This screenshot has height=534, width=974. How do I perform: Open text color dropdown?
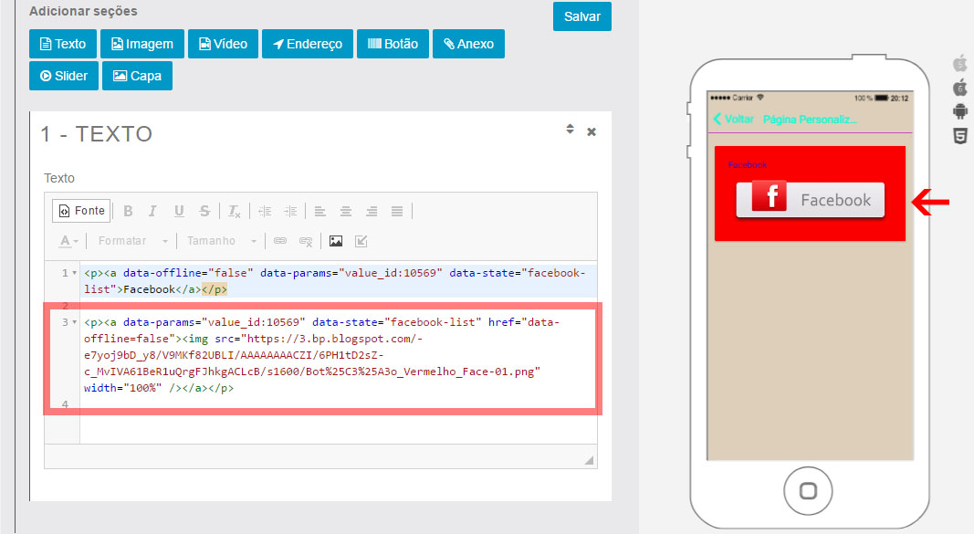tap(68, 241)
